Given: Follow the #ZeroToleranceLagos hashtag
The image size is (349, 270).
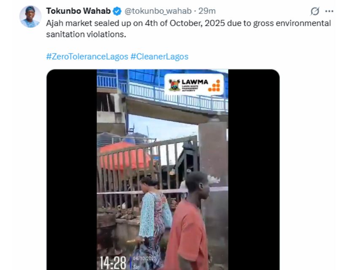Looking at the screenshot, I should 87,56.
